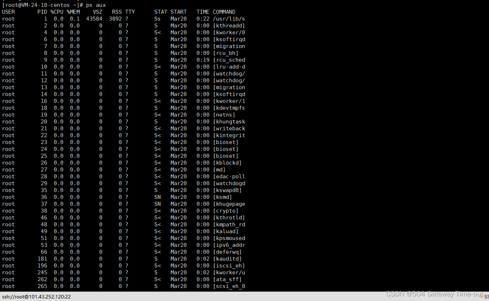The width and height of the screenshot is (489, 301).
Task: Click the [crypto] command text
Action: (x=226, y=211)
